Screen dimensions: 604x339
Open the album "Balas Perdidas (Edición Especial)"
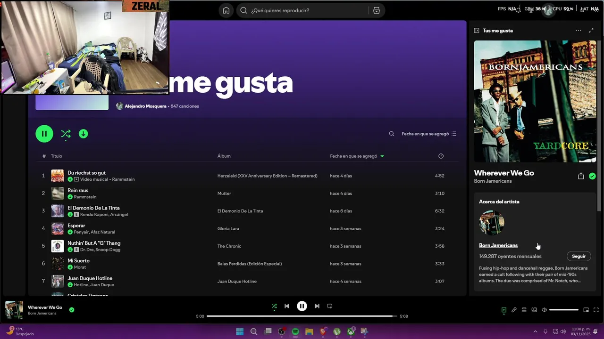coord(250,264)
